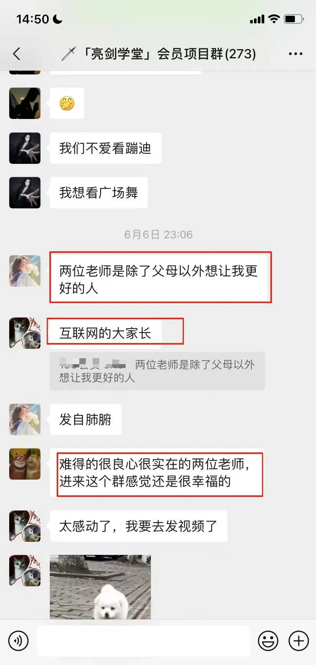Viewport: 316px width, 665px height.
Task: Open the quoted reply message preview
Action: pyautogui.click(x=157, y=371)
